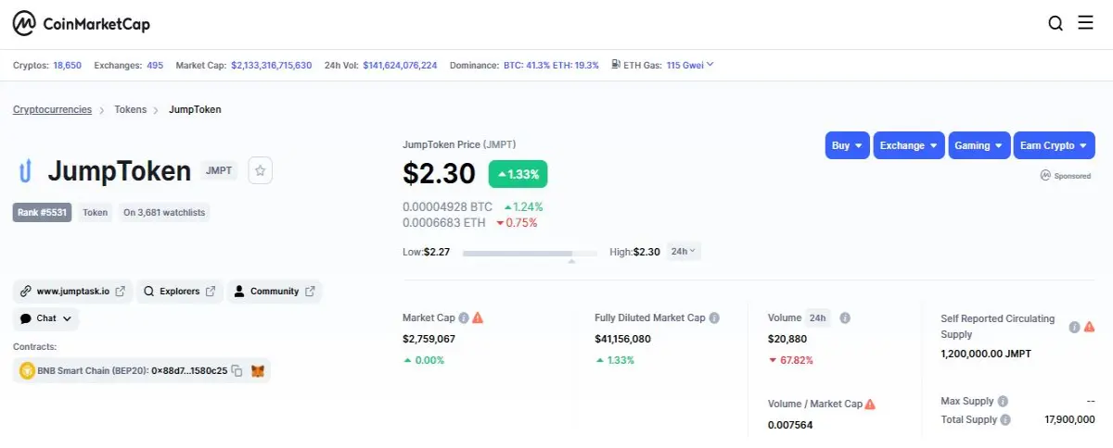
Task: Click the 17,900,000 total supply value
Action: coord(1069,419)
